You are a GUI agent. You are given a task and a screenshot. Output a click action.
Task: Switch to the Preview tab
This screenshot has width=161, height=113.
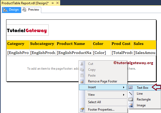[x=31, y=10]
